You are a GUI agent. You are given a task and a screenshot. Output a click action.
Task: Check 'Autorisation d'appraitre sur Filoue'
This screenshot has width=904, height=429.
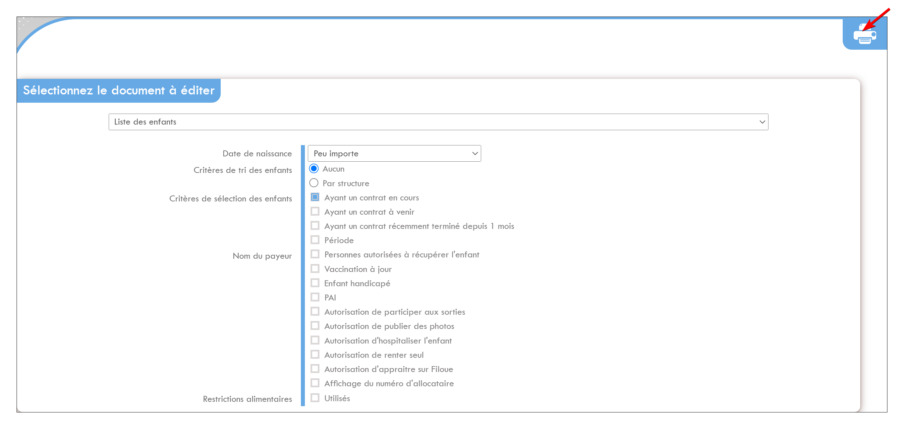(315, 369)
